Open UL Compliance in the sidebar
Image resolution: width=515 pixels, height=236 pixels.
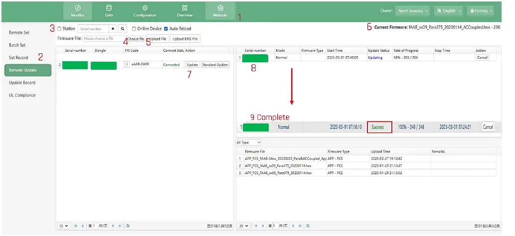tap(22, 95)
